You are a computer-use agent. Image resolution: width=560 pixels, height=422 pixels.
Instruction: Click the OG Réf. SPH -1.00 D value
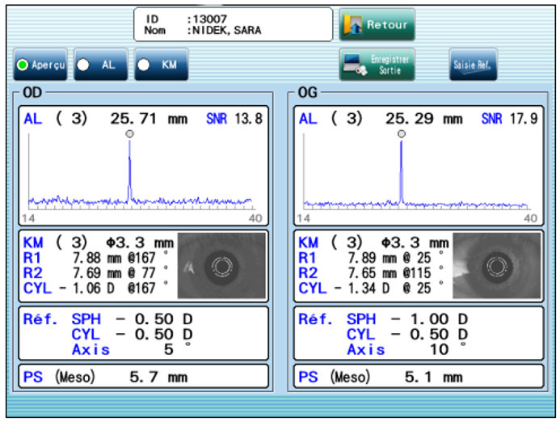(429, 319)
